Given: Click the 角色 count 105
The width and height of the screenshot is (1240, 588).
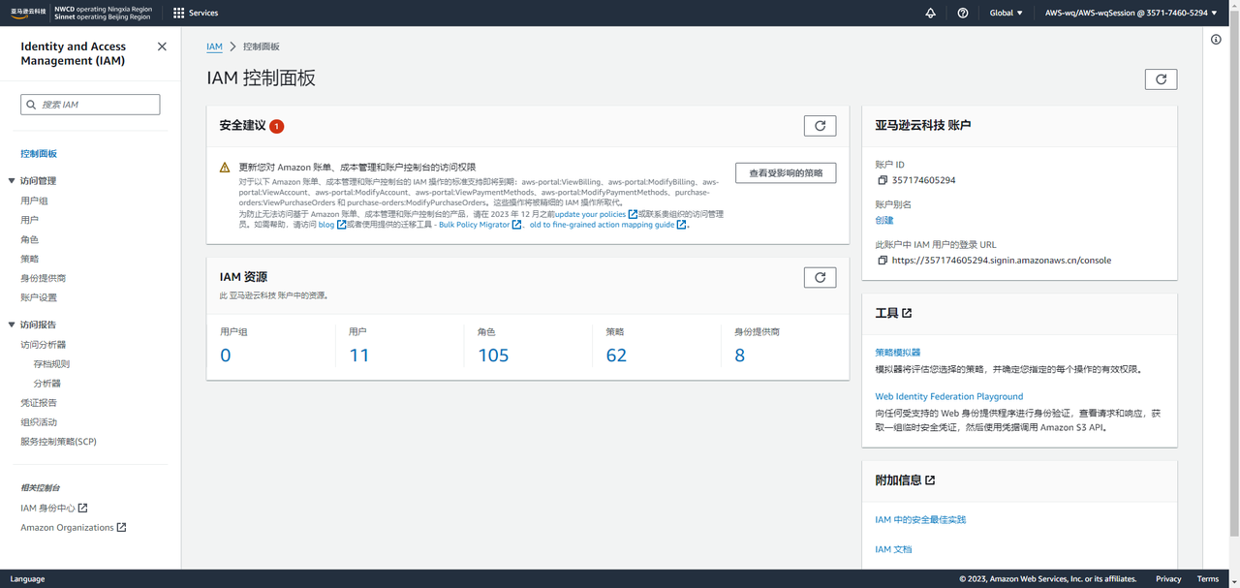Looking at the screenshot, I should 493,356.
